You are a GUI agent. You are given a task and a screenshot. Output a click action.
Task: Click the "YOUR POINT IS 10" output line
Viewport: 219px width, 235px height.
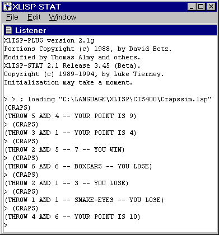click(72, 217)
